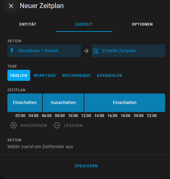Open the Optionen tab

[x=142, y=24]
